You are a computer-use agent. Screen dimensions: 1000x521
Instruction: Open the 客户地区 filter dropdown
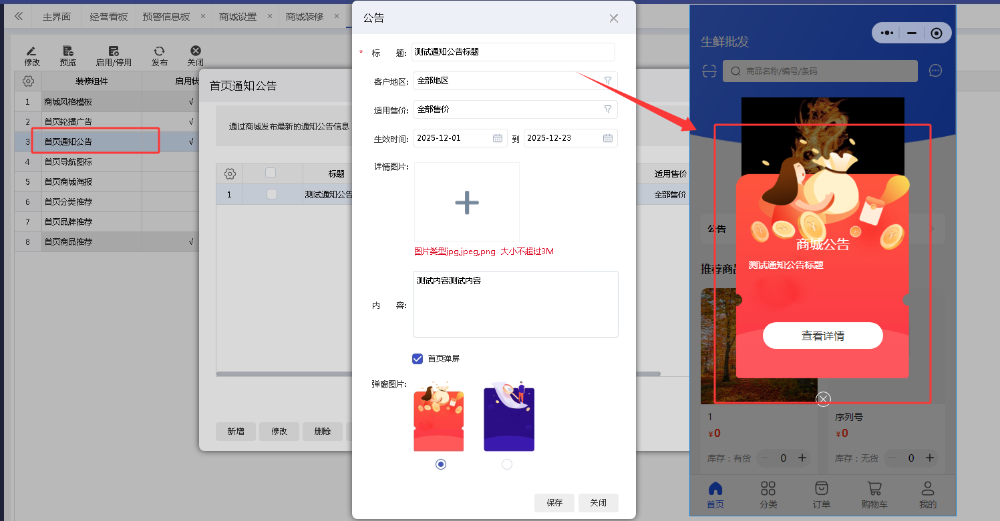[x=607, y=81]
